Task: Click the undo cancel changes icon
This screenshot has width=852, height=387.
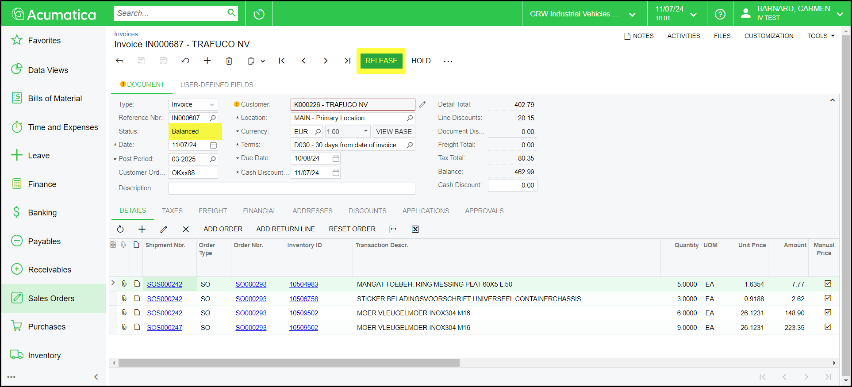Action: 185,61
